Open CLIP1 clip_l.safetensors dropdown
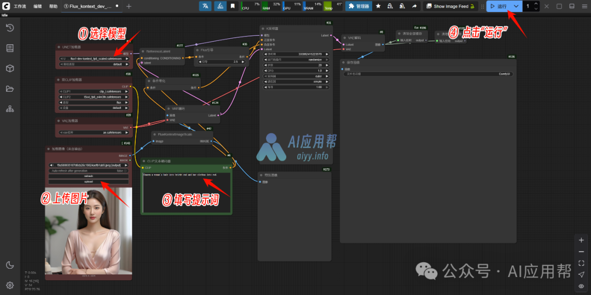 tap(94, 91)
